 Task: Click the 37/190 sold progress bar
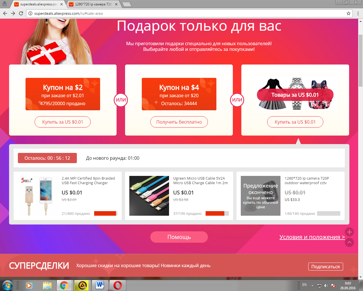217,213
